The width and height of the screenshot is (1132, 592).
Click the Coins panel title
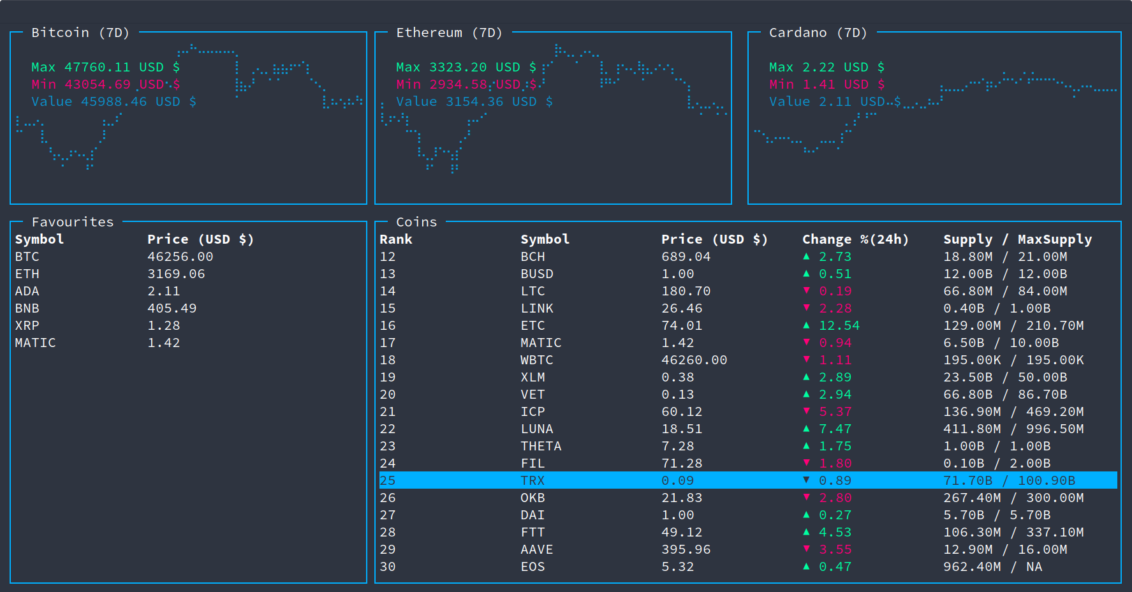[416, 222]
